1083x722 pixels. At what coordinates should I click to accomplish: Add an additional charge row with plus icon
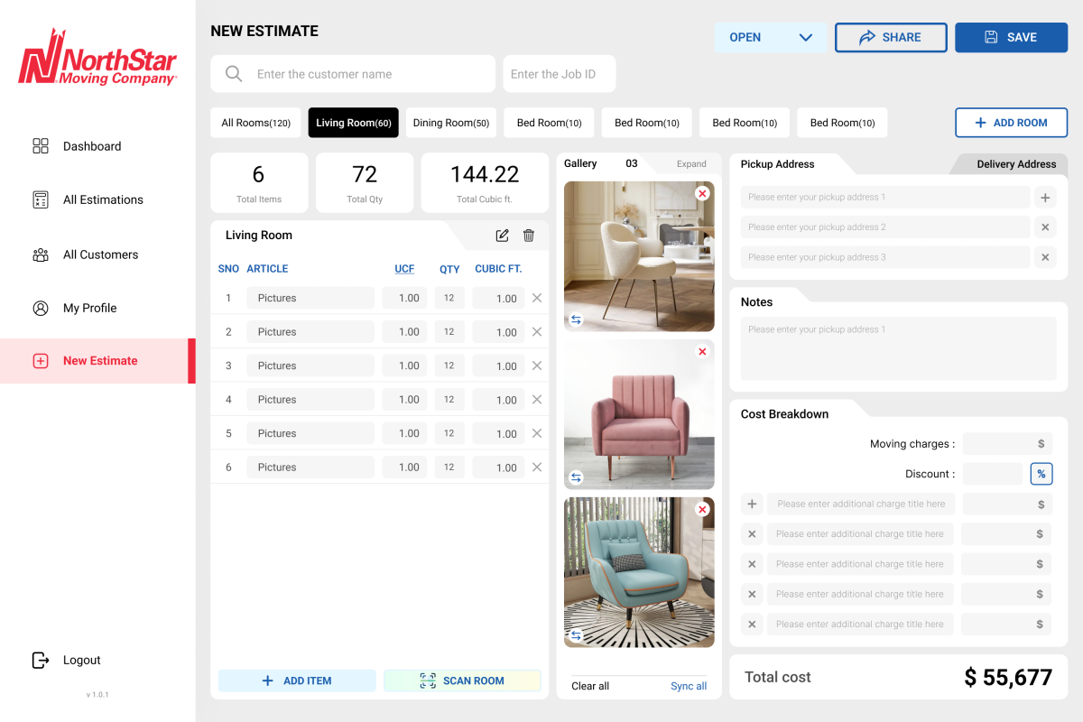coord(752,504)
